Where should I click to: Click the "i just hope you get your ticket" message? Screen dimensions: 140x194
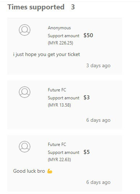coord(46,55)
